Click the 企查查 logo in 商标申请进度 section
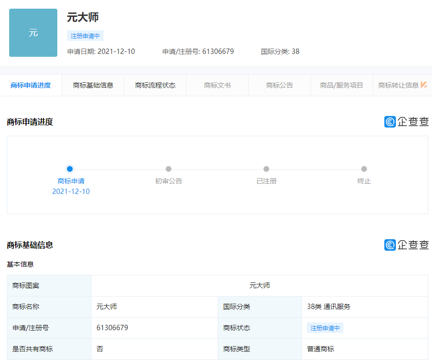 pos(406,122)
